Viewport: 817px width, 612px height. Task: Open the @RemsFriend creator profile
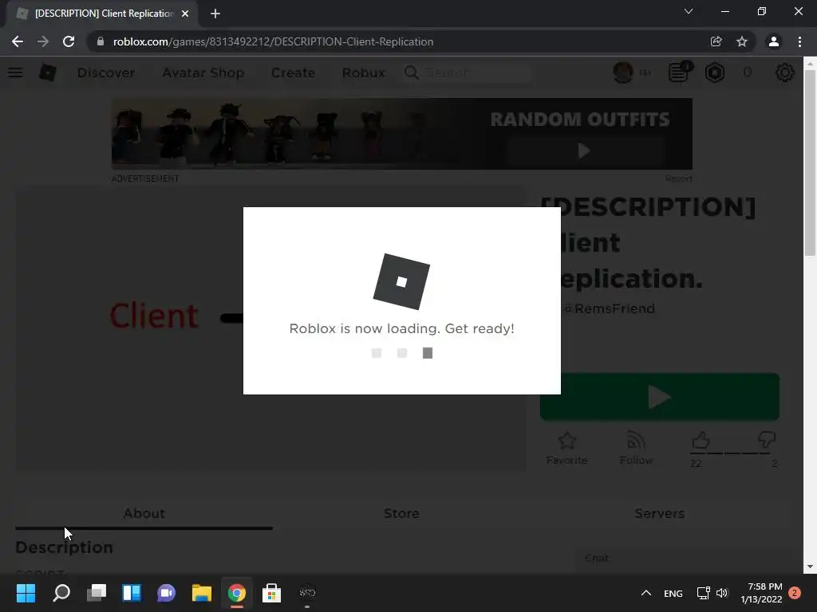pos(609,308)
